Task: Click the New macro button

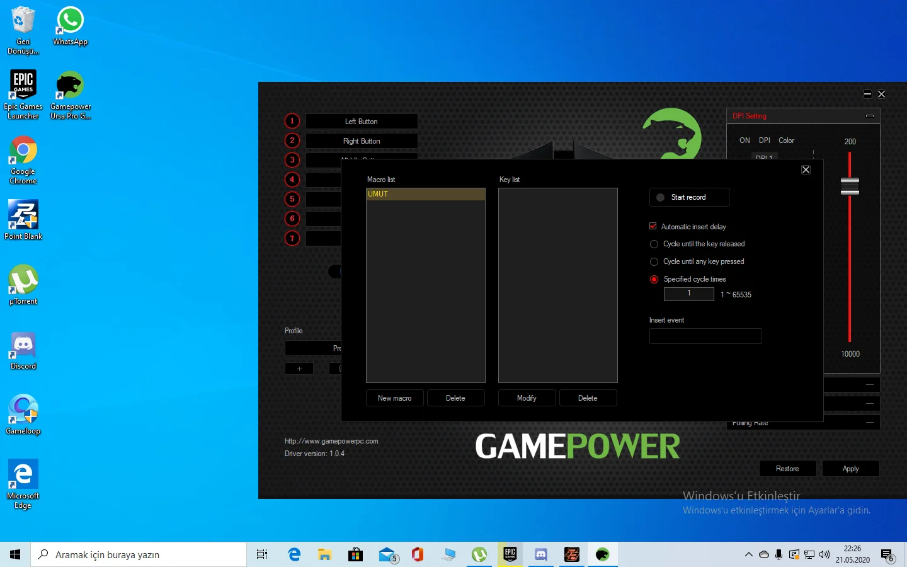Action: click(x=394, y=398)
